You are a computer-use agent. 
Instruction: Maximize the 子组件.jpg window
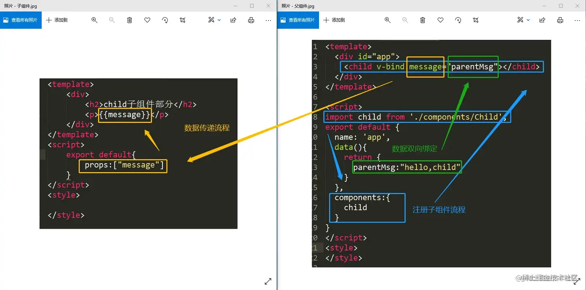(252, 6)
